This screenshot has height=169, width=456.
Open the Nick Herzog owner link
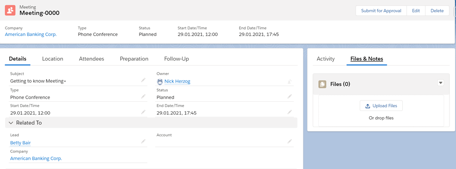[x=177, y=81]
